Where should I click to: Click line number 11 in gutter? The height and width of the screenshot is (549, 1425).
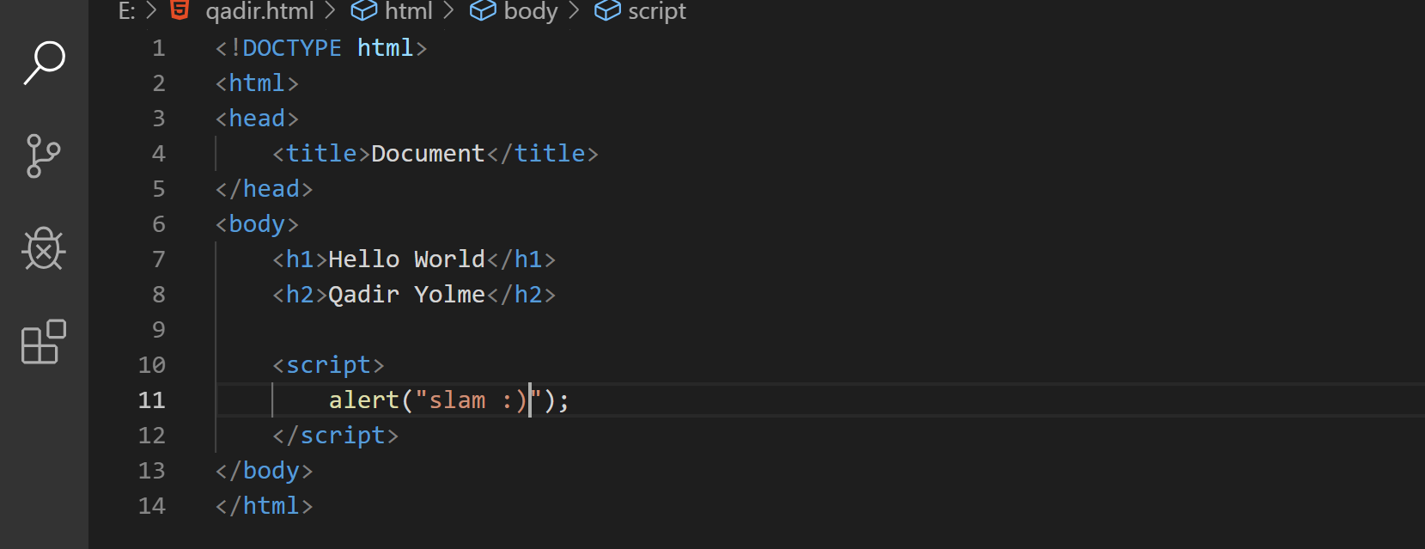pos(152,400)
